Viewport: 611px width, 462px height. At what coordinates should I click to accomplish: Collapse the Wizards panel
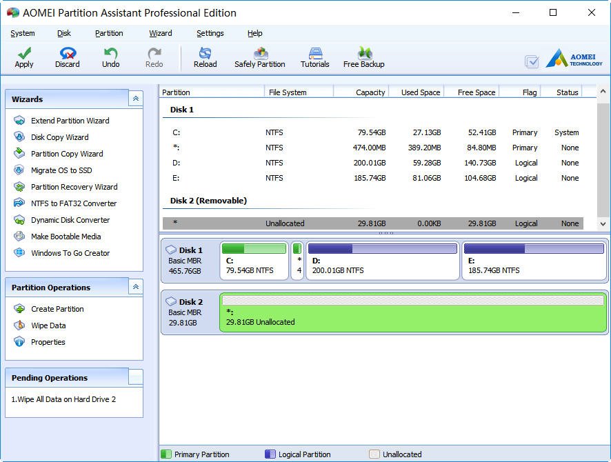point(136,99)
